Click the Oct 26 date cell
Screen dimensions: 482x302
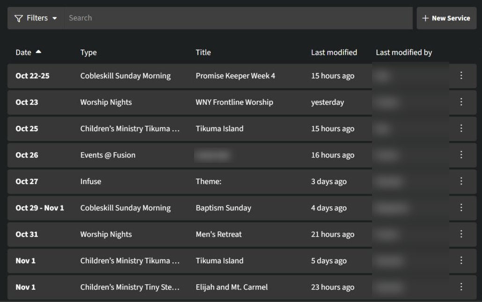click(x=27, y=155)
